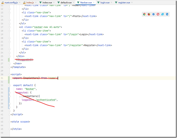Click the closing </script> tag text
This screenshot has width=177, height=138.
point(17,114)
